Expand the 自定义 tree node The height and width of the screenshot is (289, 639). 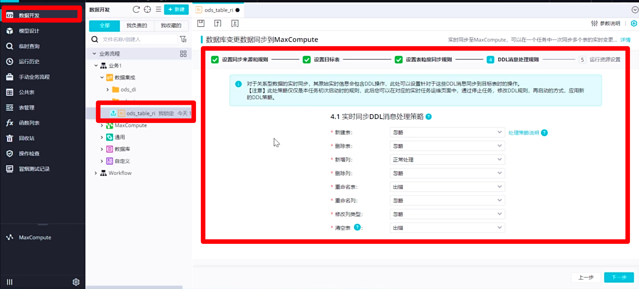click(102, 161)
